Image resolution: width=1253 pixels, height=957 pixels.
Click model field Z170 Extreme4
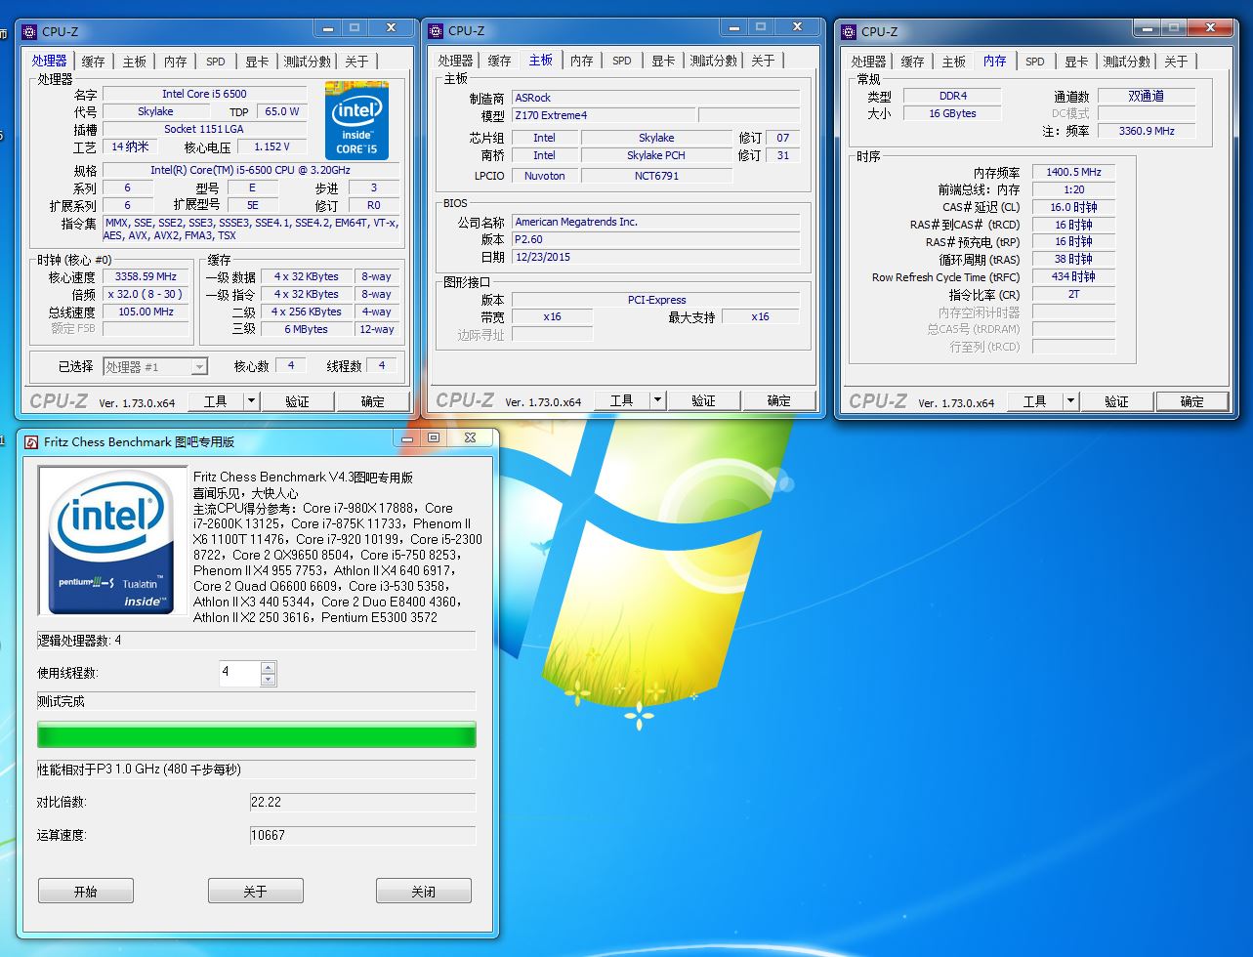603,115
